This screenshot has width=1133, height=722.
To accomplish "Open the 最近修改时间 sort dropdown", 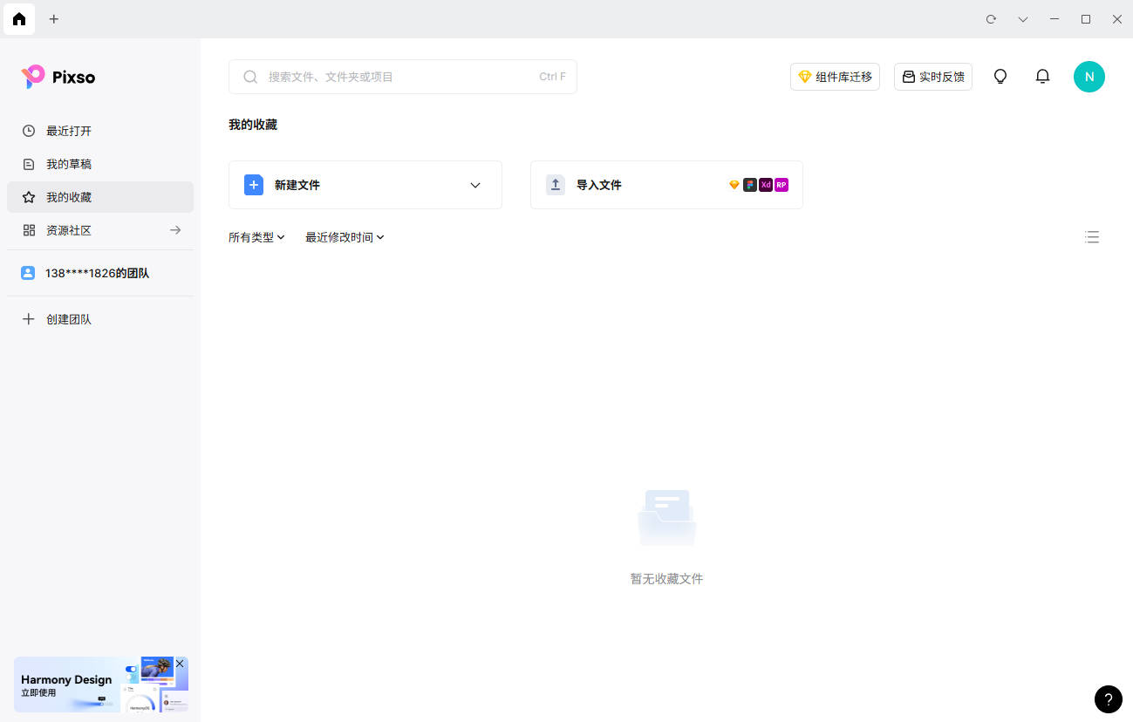I will [x=345, y=237].
